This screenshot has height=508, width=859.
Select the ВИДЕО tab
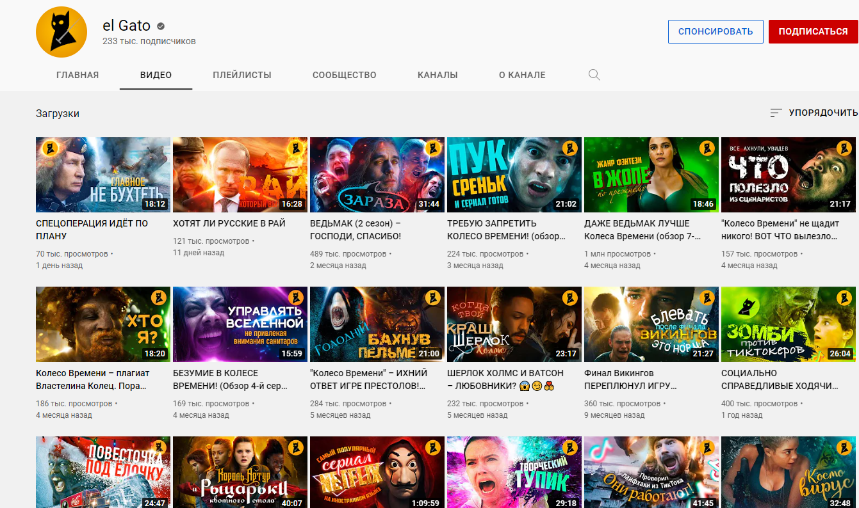coord(156,75)
